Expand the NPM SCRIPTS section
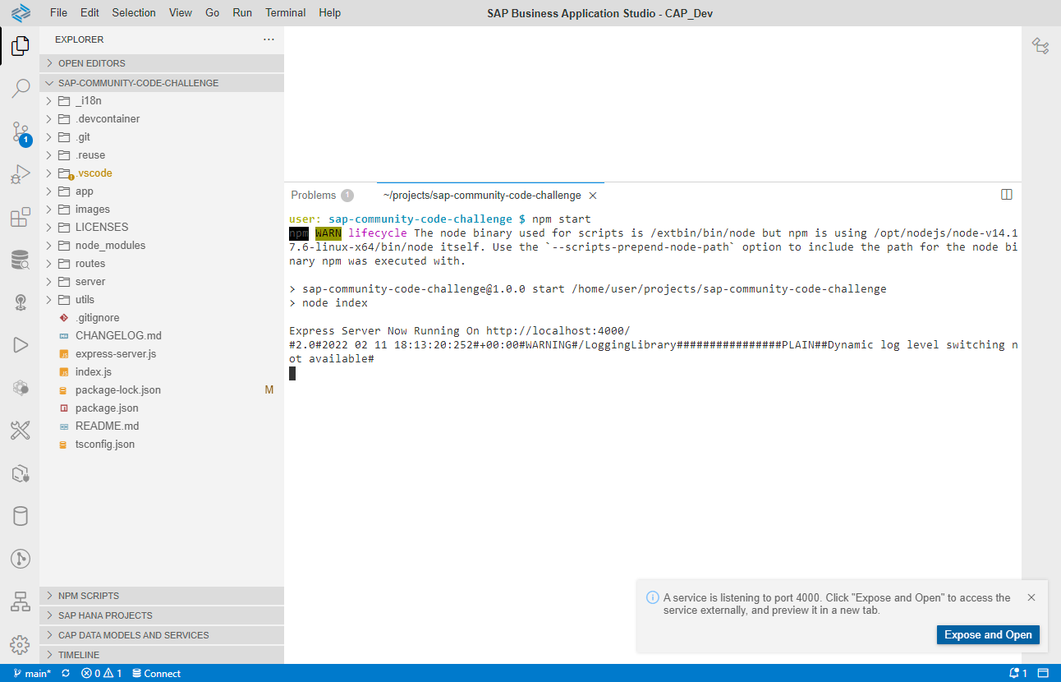Screen dimensions: 1061x682 [x=162, y=596]
